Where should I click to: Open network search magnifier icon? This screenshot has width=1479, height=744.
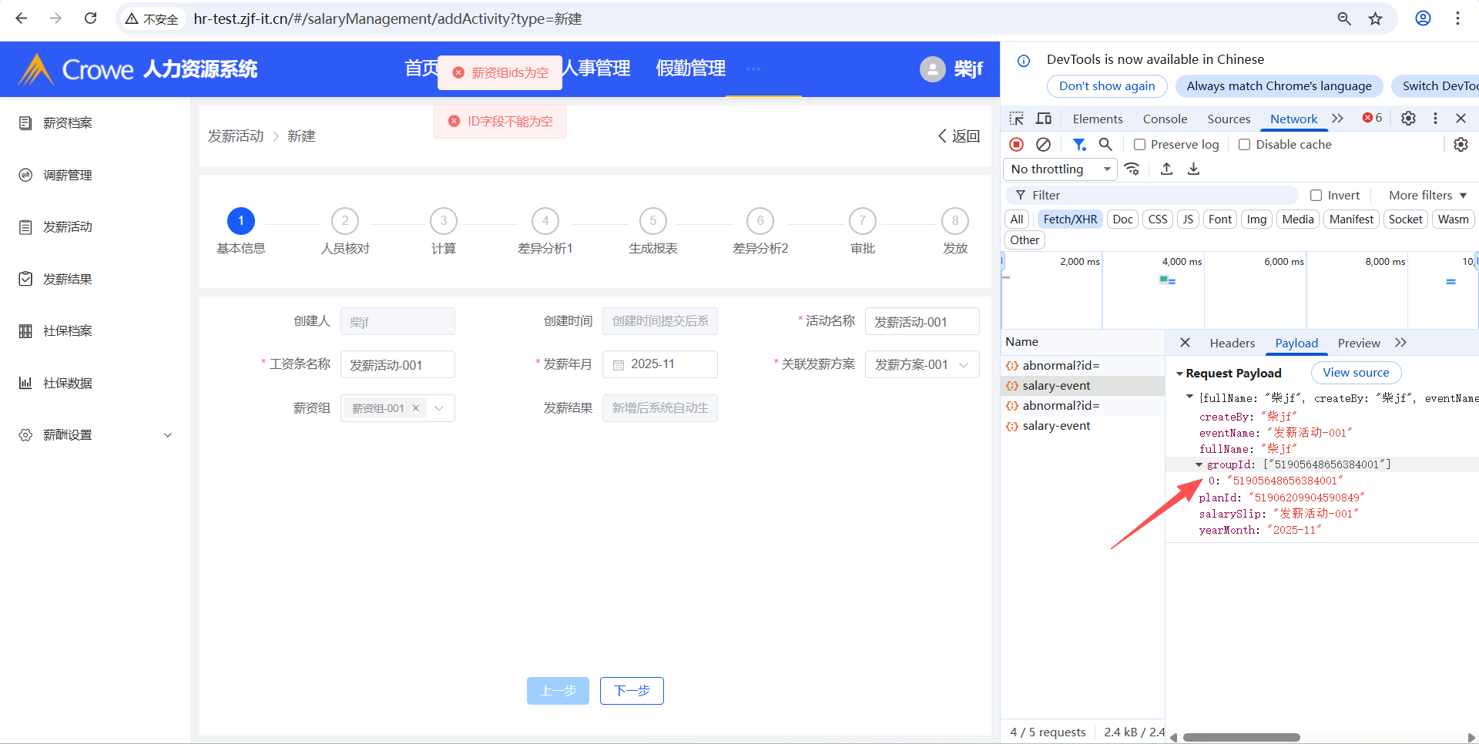click(1105, 145)
